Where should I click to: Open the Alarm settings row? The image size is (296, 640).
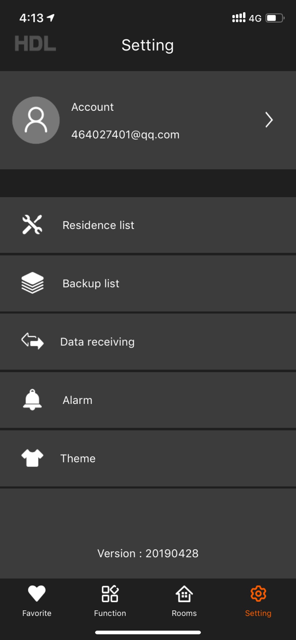[148, 400]
